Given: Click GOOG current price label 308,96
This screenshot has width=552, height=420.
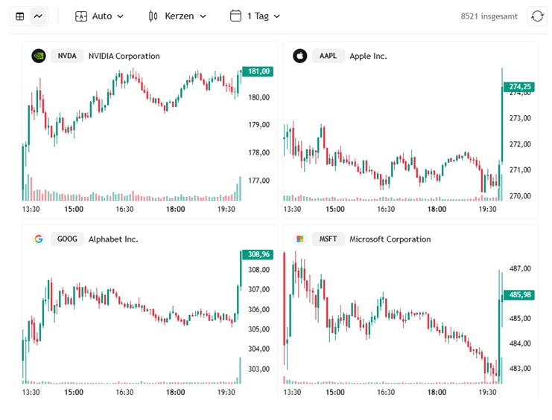Looking at the screenshot, I should click(258, 254).
